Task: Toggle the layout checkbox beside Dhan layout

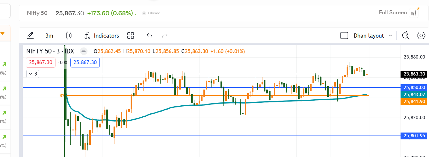Action: click(x=344, y=36)
